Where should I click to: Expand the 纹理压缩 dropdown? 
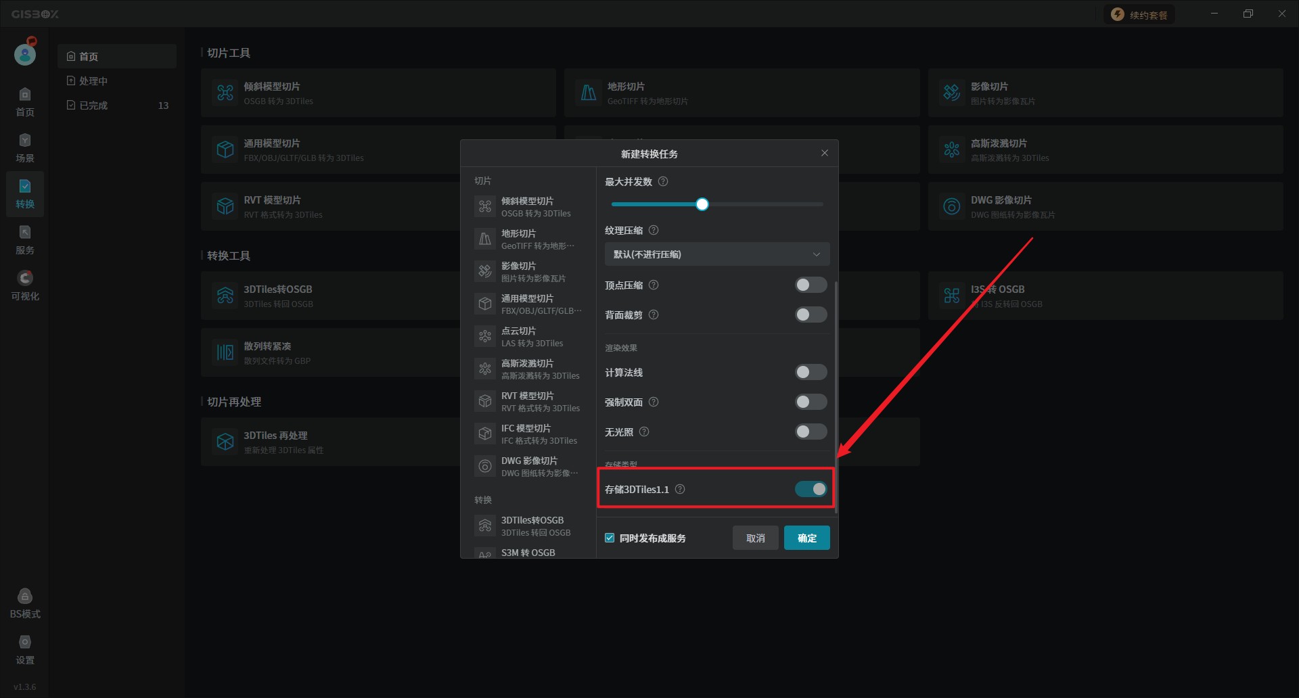(716, 254)
